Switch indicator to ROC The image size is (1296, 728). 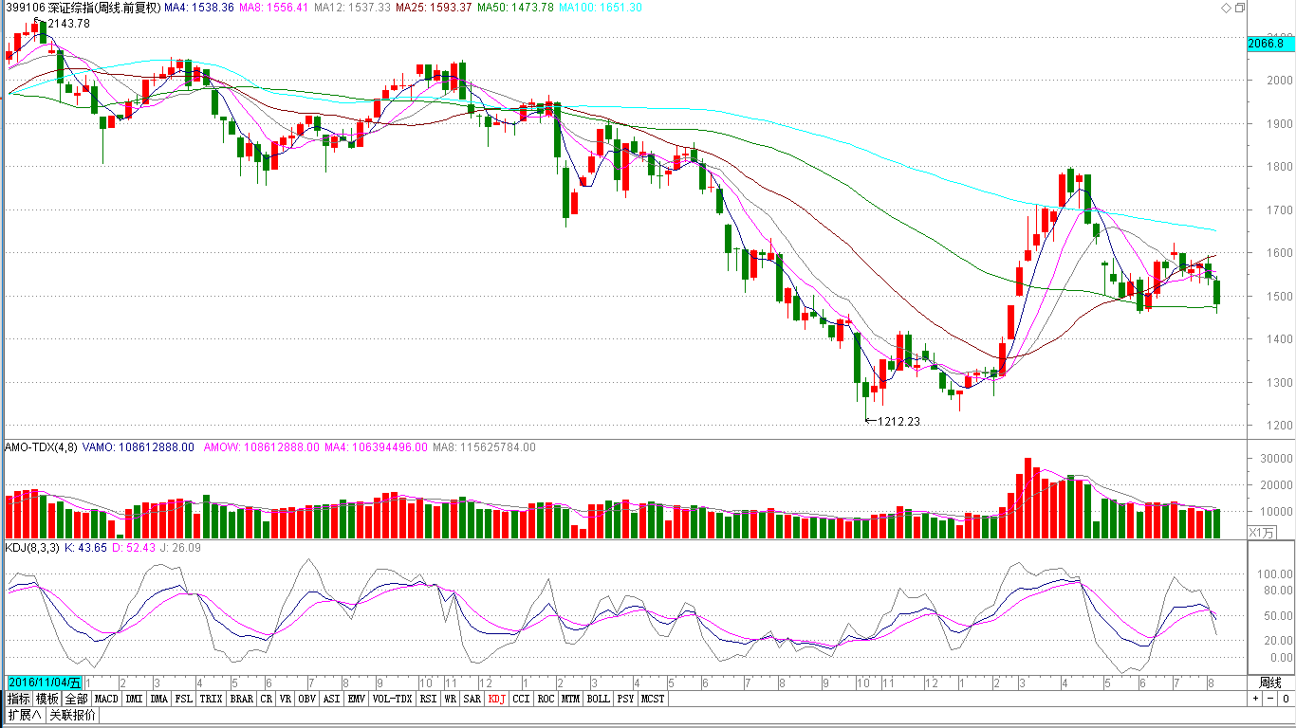point(546,699)
